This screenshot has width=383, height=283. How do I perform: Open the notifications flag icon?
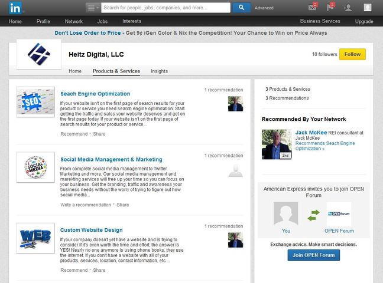(x=330, y=7)
